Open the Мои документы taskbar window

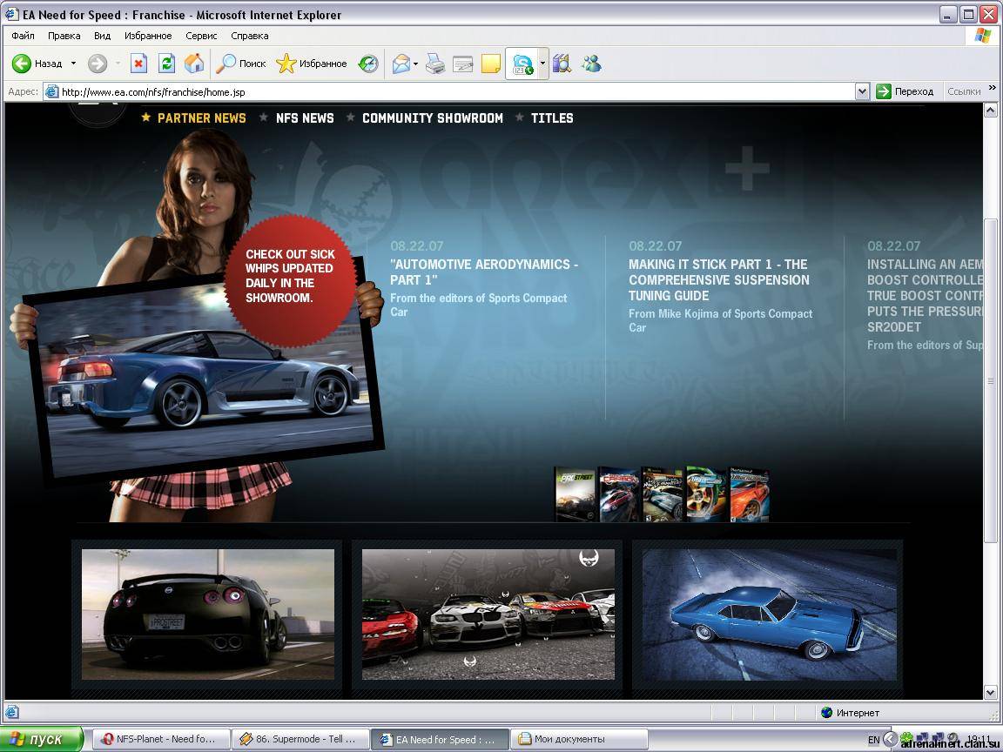tap(580, 739)
